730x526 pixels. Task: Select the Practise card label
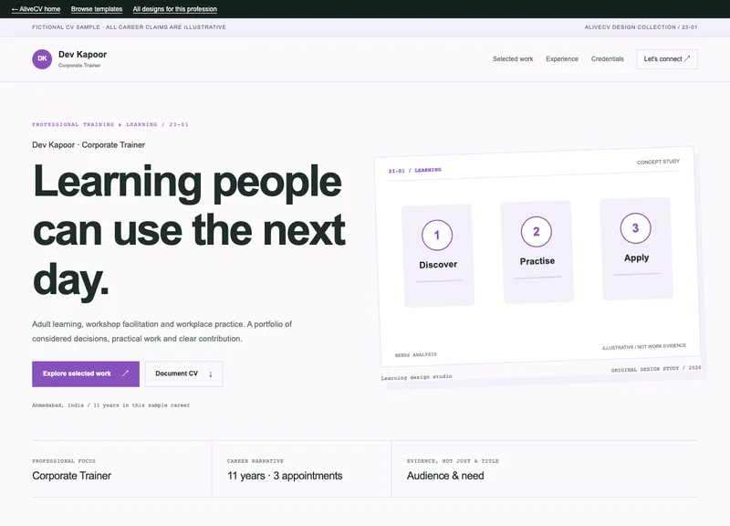[x=537, y=261]
